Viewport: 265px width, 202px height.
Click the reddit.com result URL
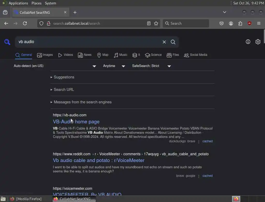(131, 154)
